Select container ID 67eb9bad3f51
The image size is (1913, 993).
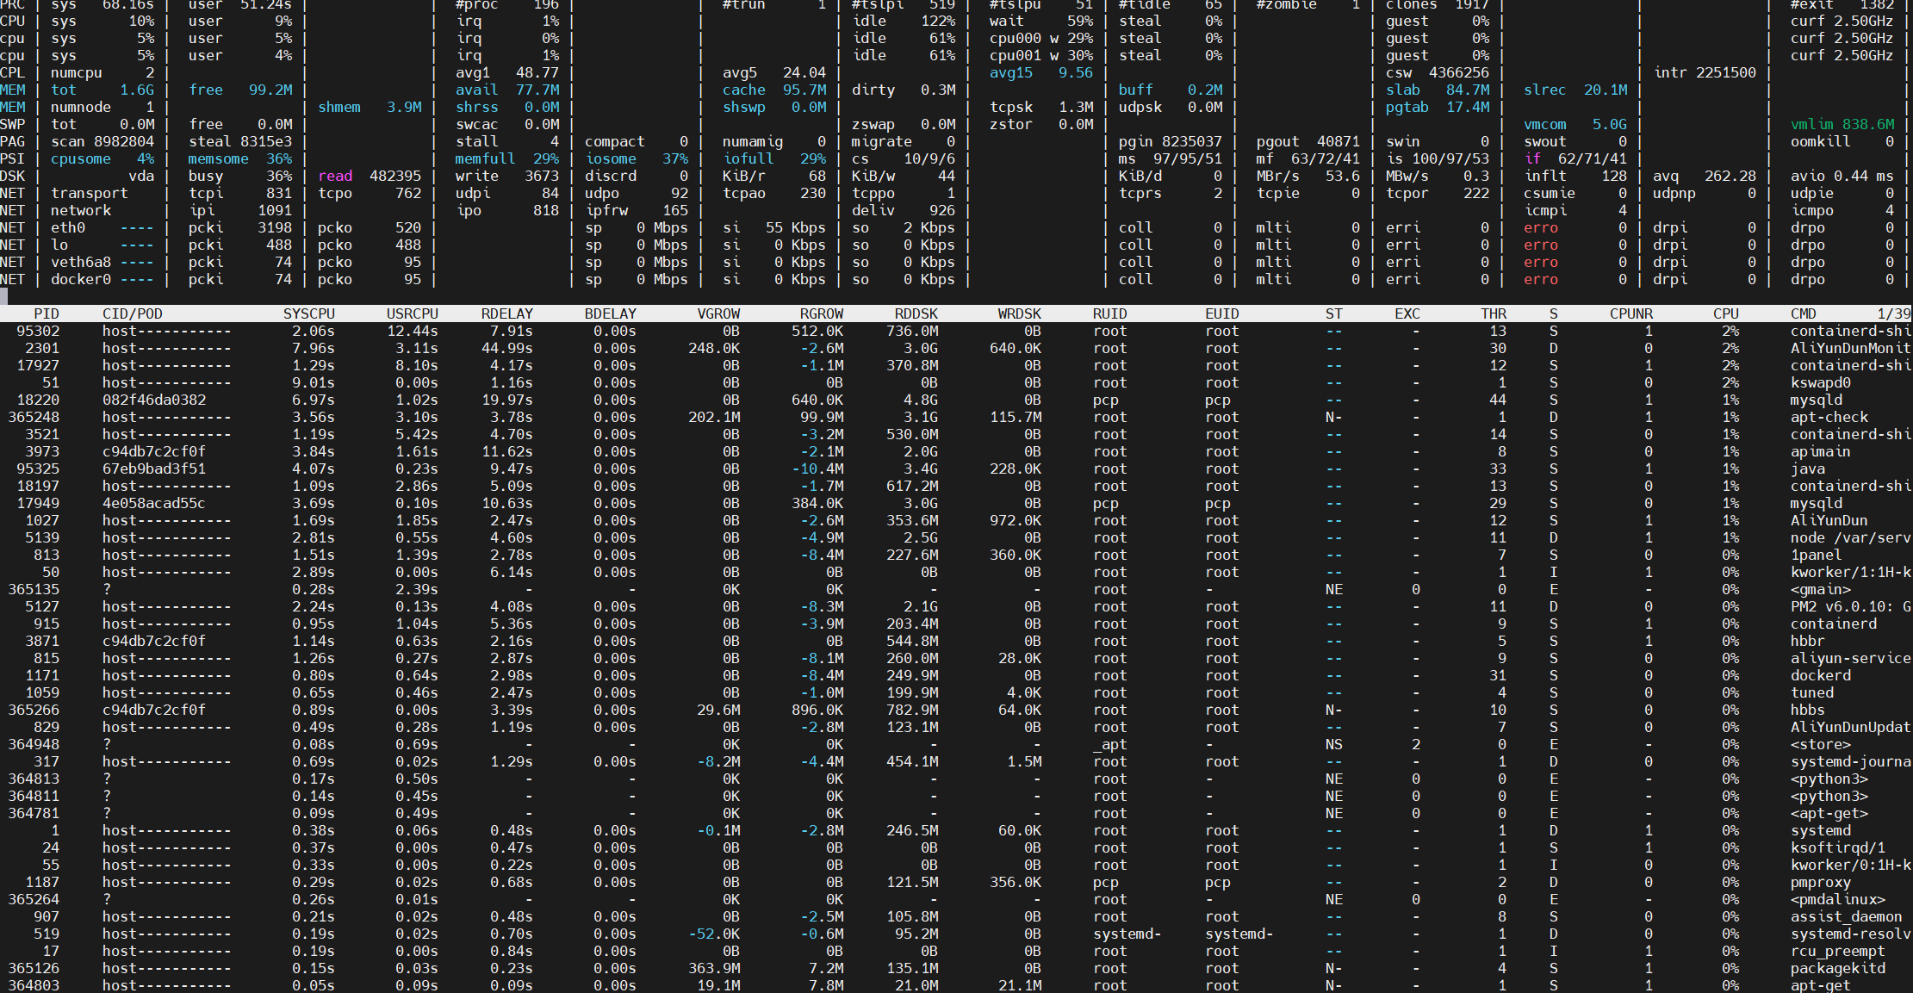pyautogui.click(x=153, y=469)
